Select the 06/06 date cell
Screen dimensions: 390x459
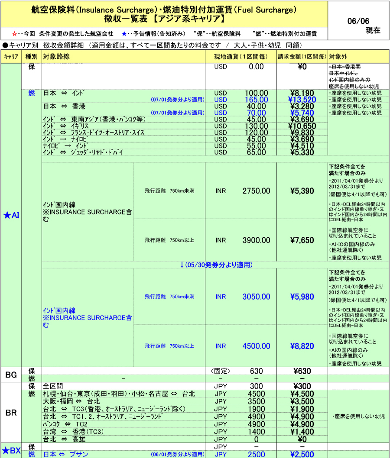(x=358, y=21)
